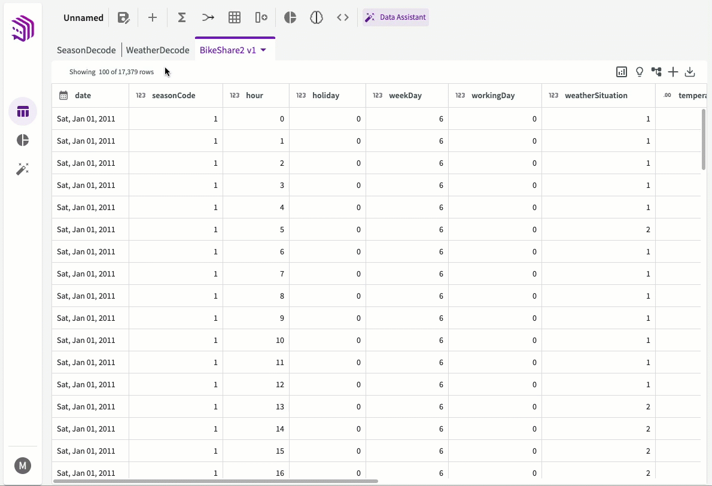712x486 pixels.
Task: Open the Data Assistant
Action: point(395,17)
